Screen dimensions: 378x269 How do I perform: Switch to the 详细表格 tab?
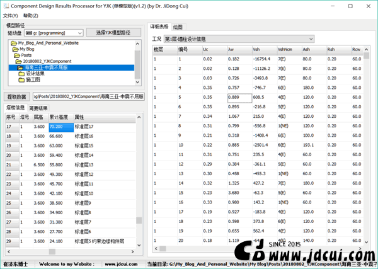click(x=159, y=26)
